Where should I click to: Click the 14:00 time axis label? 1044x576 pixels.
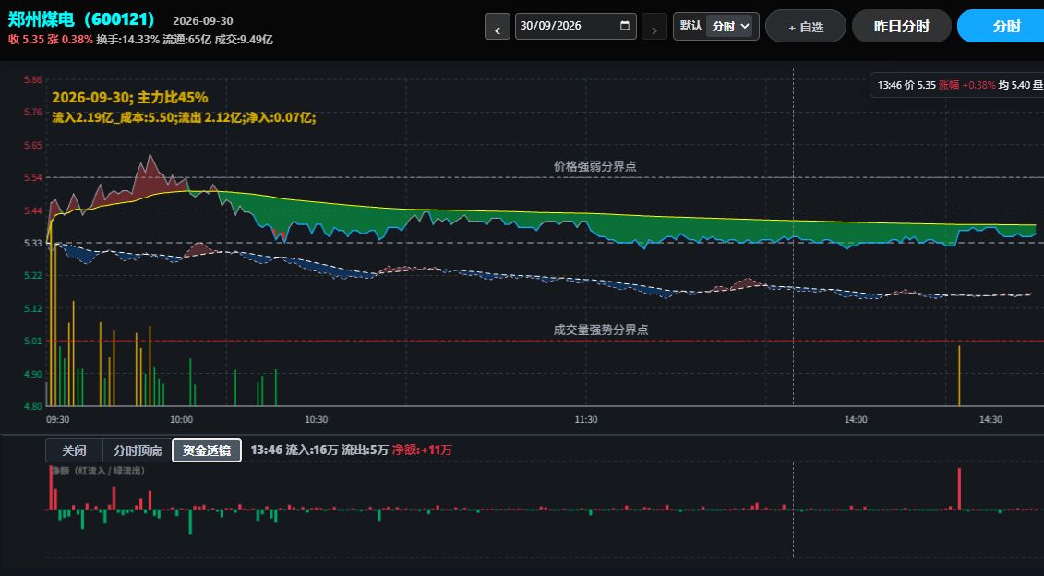click(x=856, y=419)
